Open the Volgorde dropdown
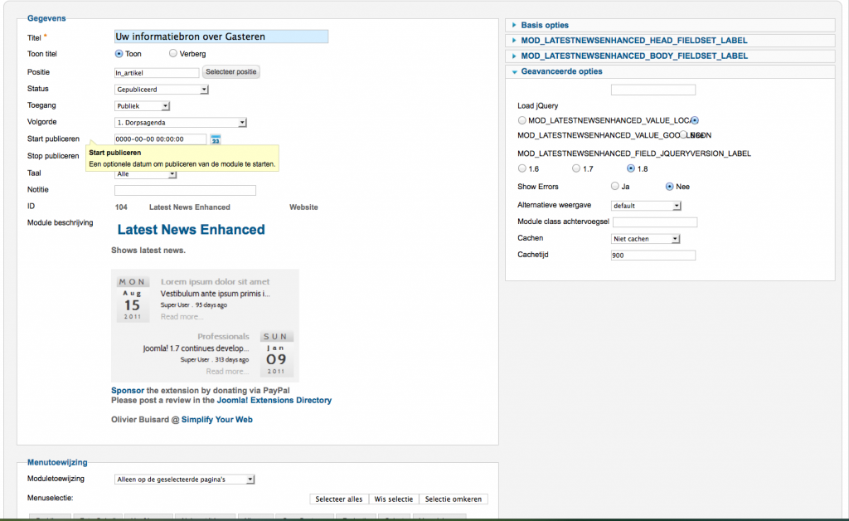 (181, 123)
